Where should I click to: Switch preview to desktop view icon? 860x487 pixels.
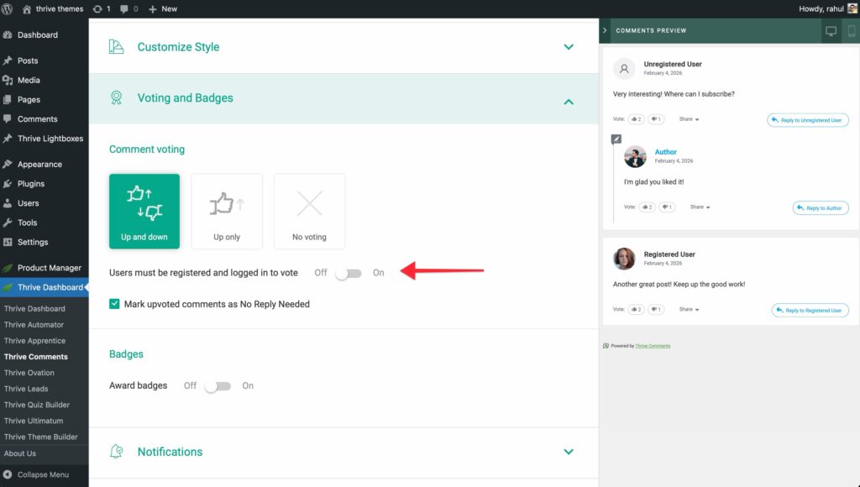(831, 31)
